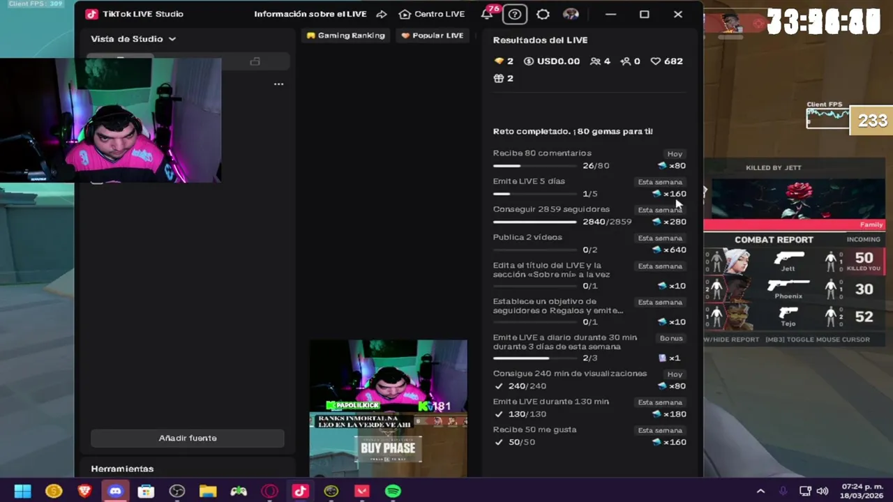Click the Hoy badge on Recibe 80 comentarios
The image size is (893, 502).
coord(675,154)
